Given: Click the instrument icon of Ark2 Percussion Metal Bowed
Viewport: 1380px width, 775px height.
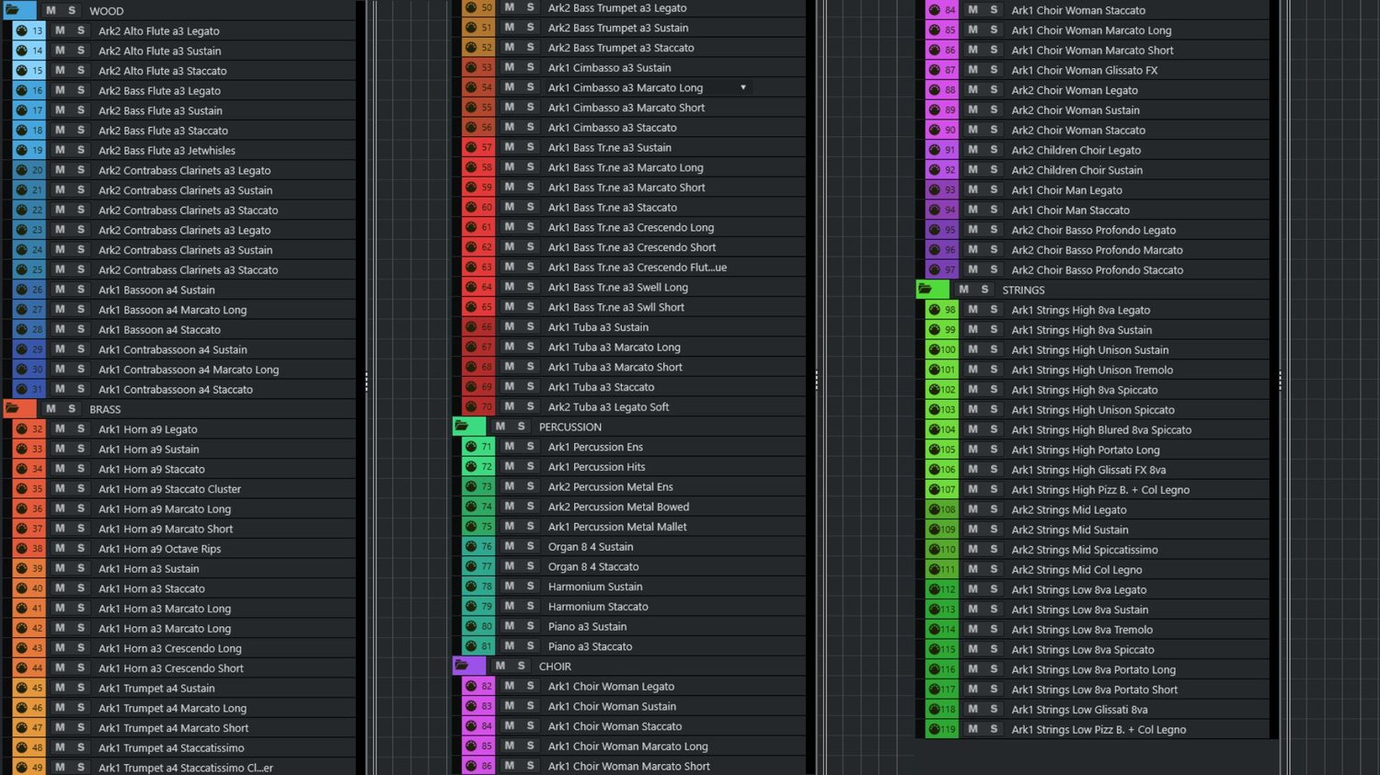Looking at the screenshot, I should pyautogui.click(x=471, y=507).
